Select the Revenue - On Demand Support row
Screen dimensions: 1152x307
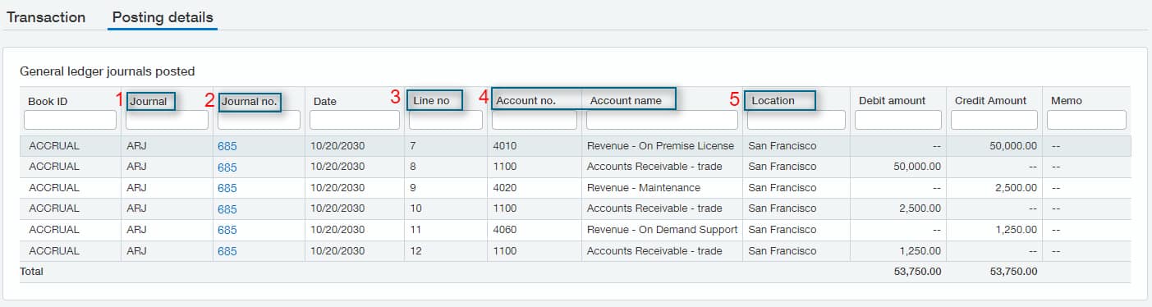pyautogui.click(x=575, y=230)
